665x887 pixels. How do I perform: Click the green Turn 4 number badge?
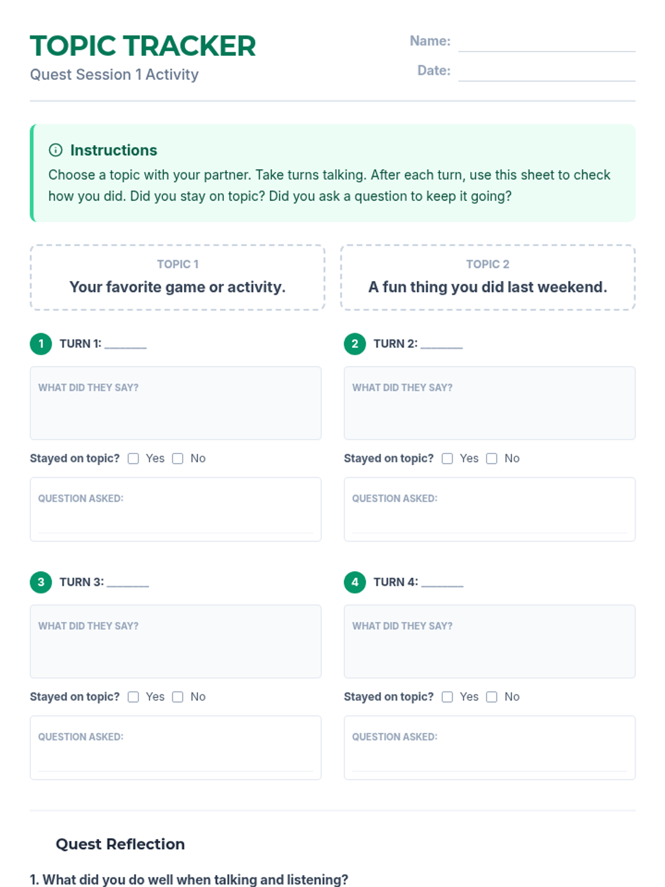[x=355, y=582]
